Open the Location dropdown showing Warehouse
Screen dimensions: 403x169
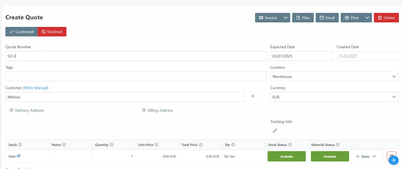coord(334,76)
